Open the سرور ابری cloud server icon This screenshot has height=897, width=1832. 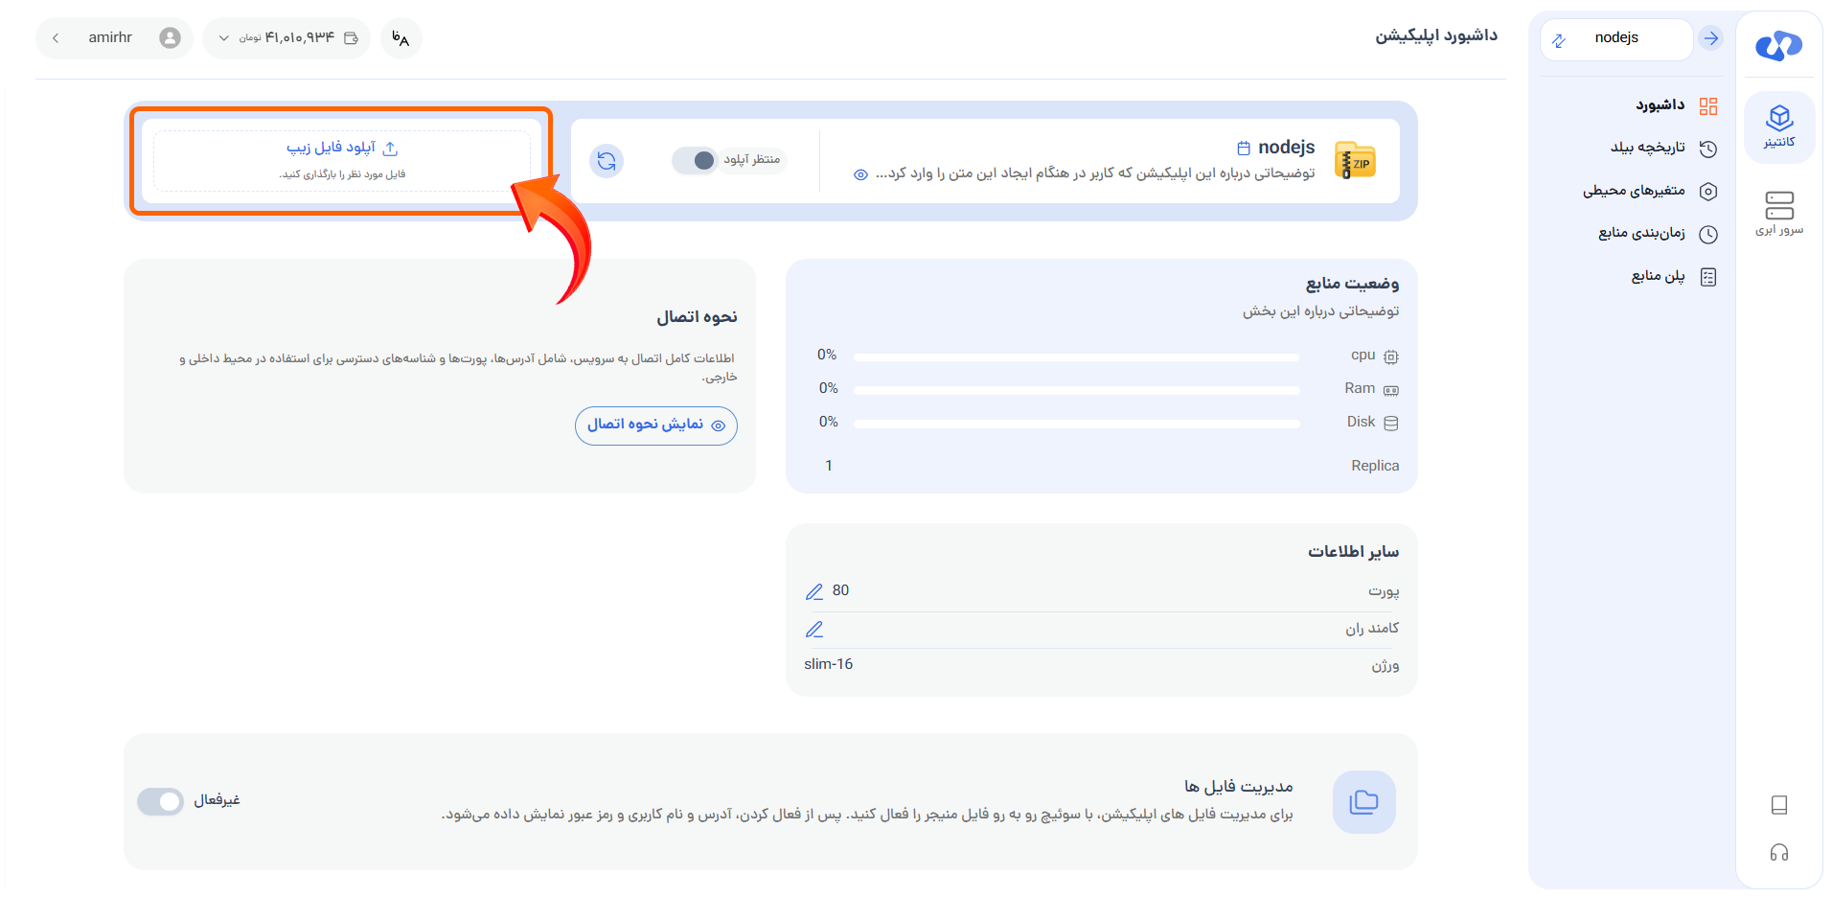pos(1779,213)
